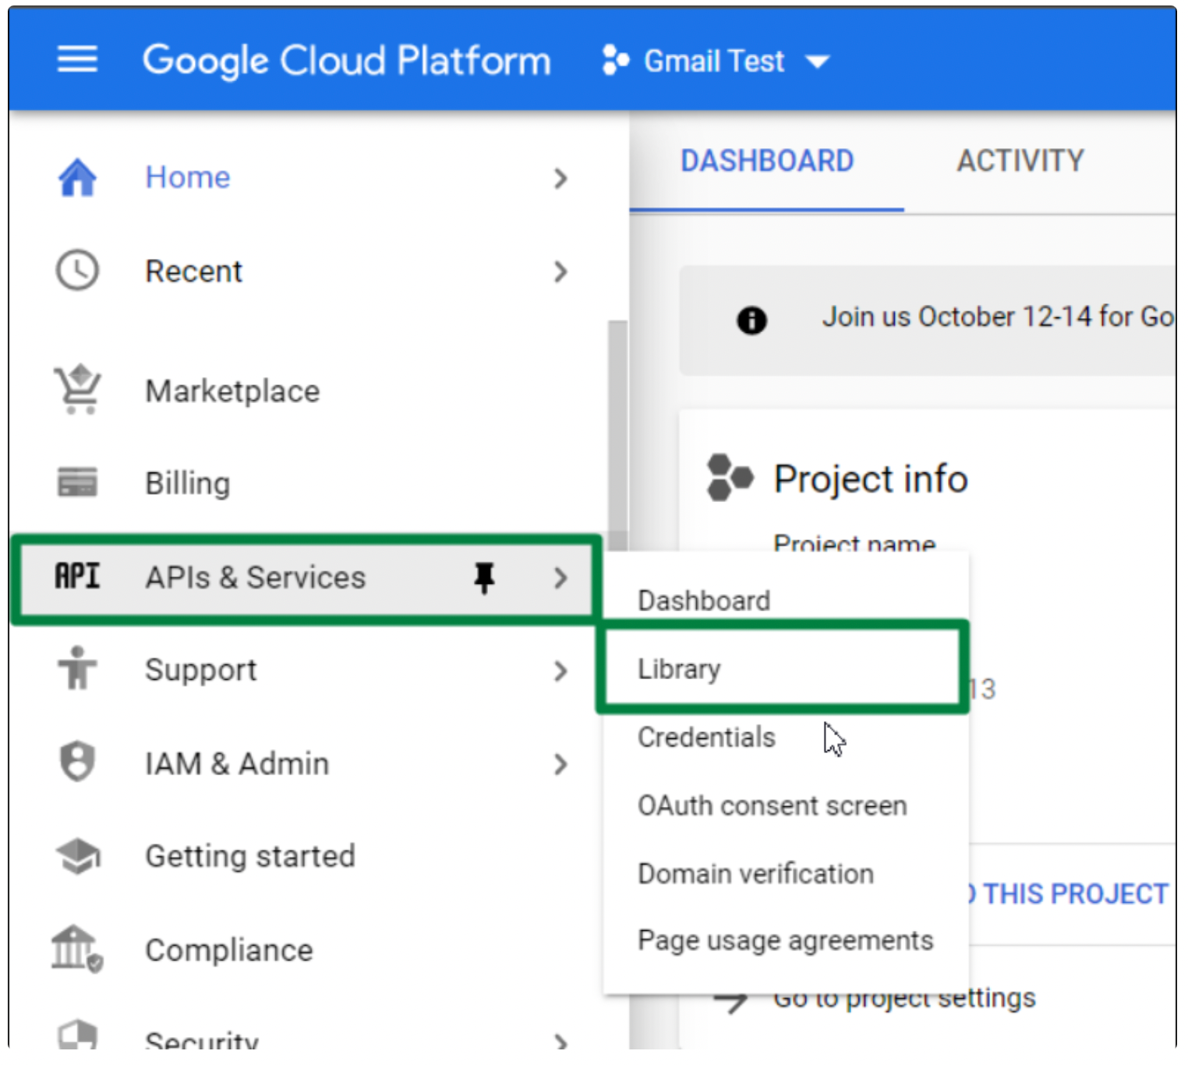
Task: Click the Project info hexagon icon
Action: [730, 477]
